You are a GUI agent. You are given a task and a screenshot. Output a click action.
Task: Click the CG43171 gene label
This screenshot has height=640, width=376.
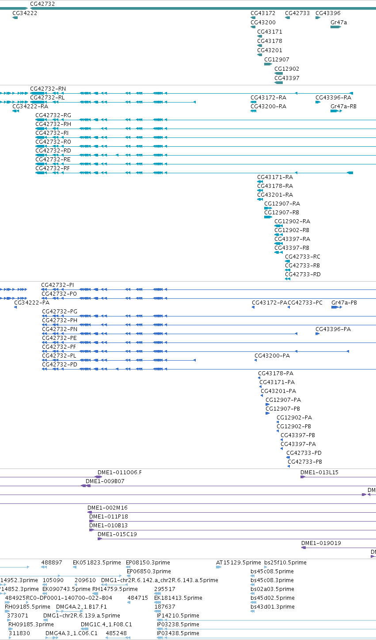(x=270, y=32)
